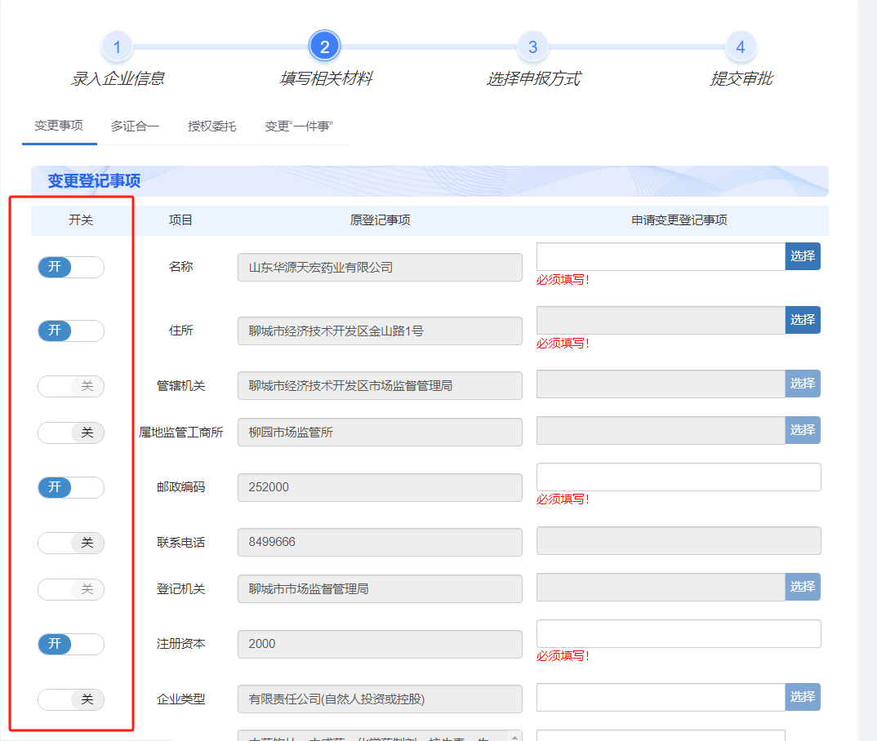The image size is (877, 741).
Task: Turn off the 住所 switch
Action: point(70,331)
